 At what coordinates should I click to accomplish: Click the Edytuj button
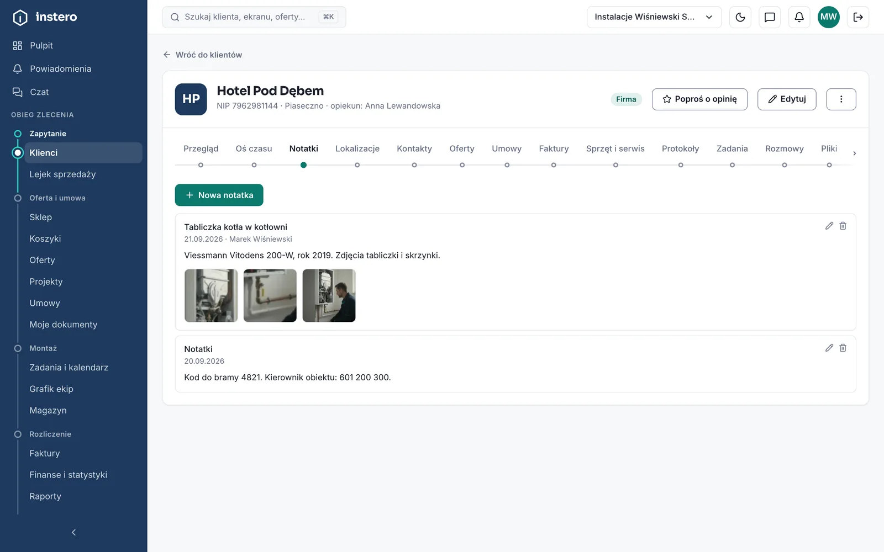[x=787, y=99]
